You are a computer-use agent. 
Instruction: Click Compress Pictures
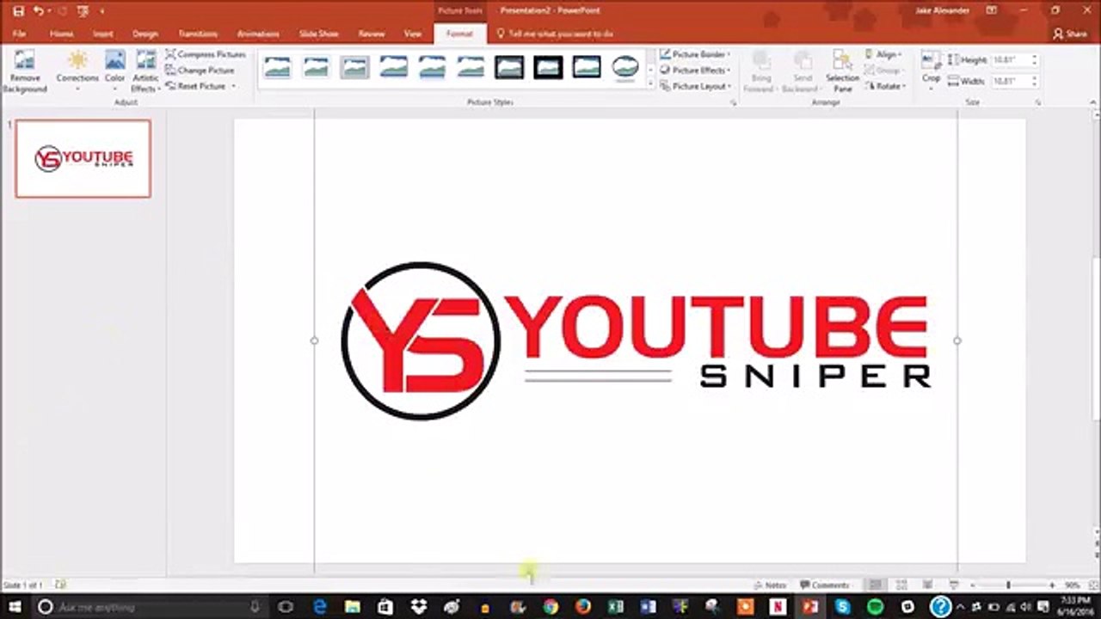(206, 54)
